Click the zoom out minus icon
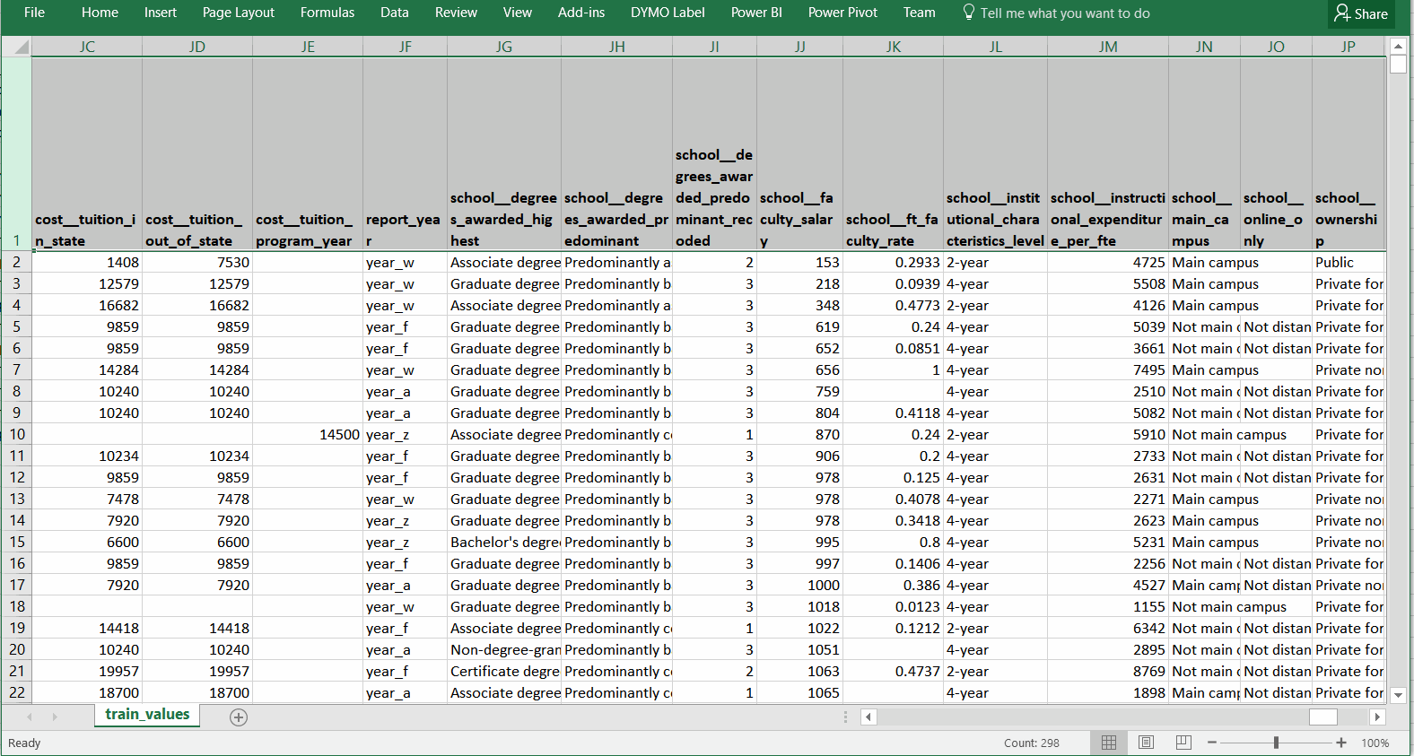1414x756 pixels. [1212, 743]
